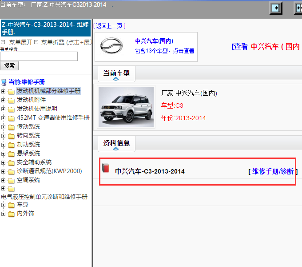302x267 pixels.
Task: Expand the 发动机机械部分维修手册 tree node
Action: pyautogui.click(x=3, y=91)
